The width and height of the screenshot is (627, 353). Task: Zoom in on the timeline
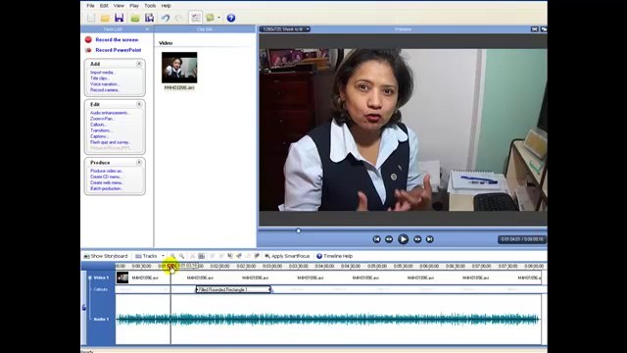tap(172, 256)
